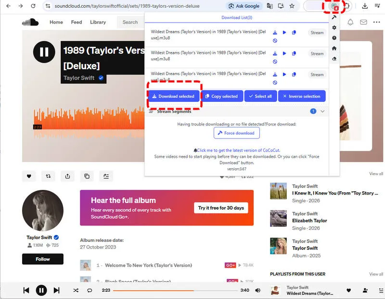Open the Taylor Swift Album 2025 title
The width and height of the screenshot is (385, 299).
[305, 248]
